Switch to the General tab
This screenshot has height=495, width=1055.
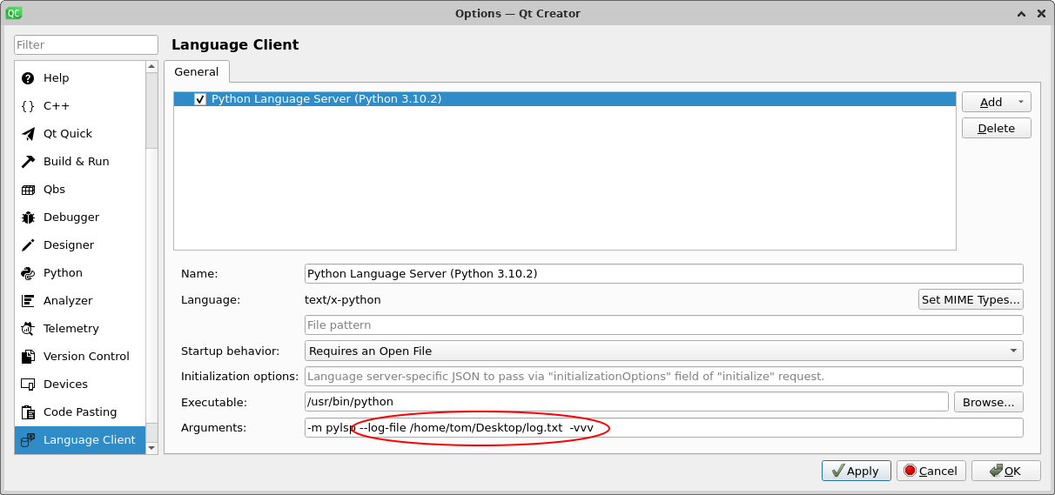pos(197,72)
